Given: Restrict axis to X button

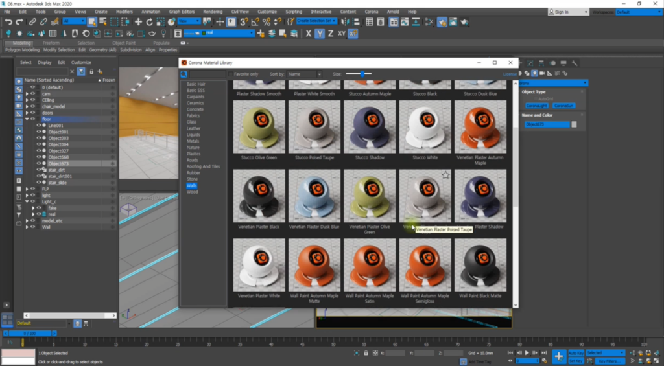Looking at the screenshot, I should tap(309, 34).
